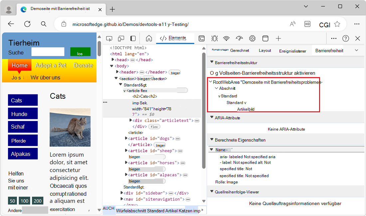
Task: Open the Sources bug icon
Action: pos(214,39)
